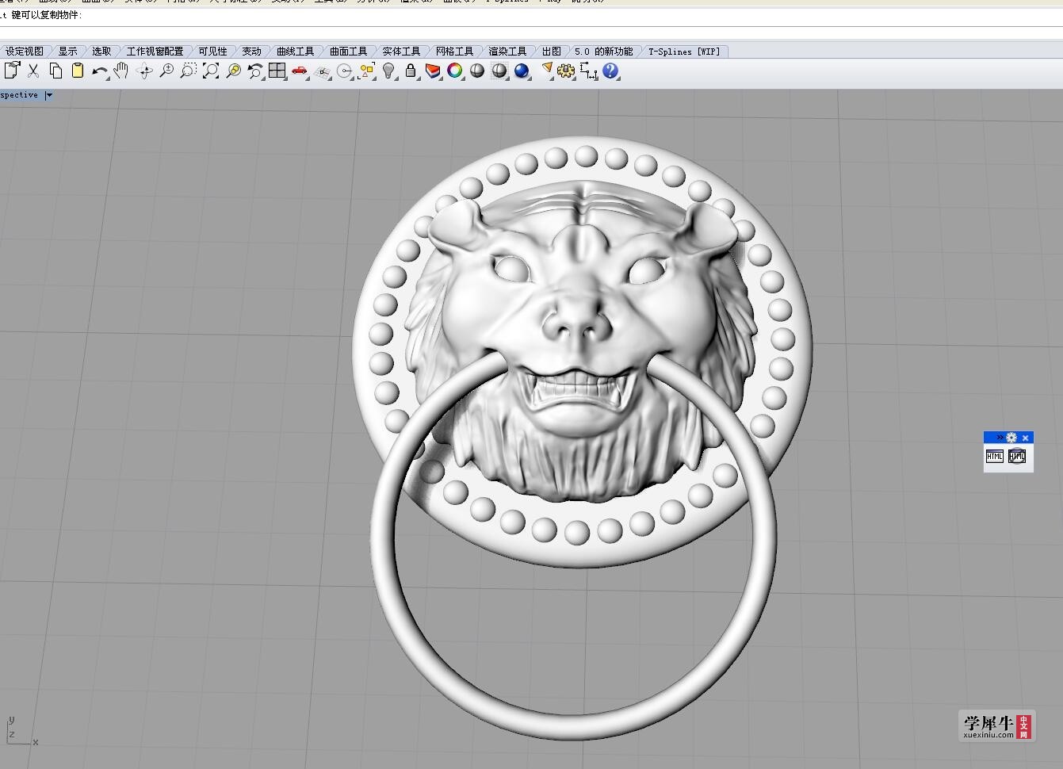Viewport: 1063px width, 769px height.
Task: Switch to the 工作视窗配置 tab
Action: (x=155, y=52)
